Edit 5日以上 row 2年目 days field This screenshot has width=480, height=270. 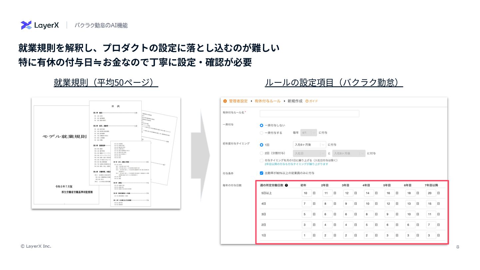point(327,193)
